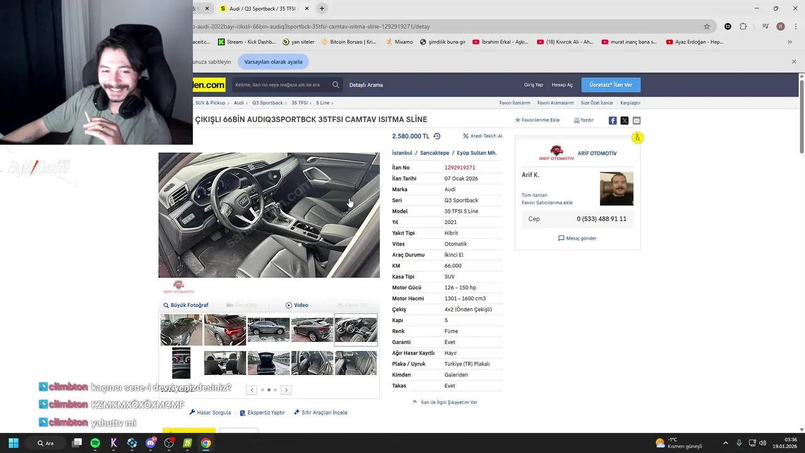Dismiss the default browser infobar
The height and width of the screenshot is (453, 805).
point(794,62)
